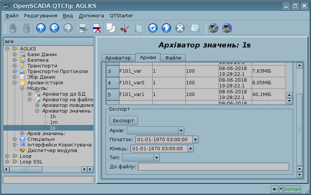This screenshot has width=311, height=195.
Task: Click the first QTStarter module icon
Action: 213,28
